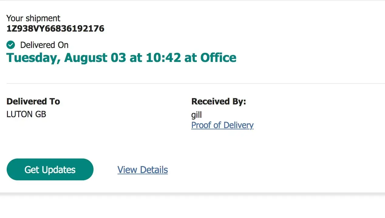
Task: Click the "Received By:" heading
Action: point(218,101)
